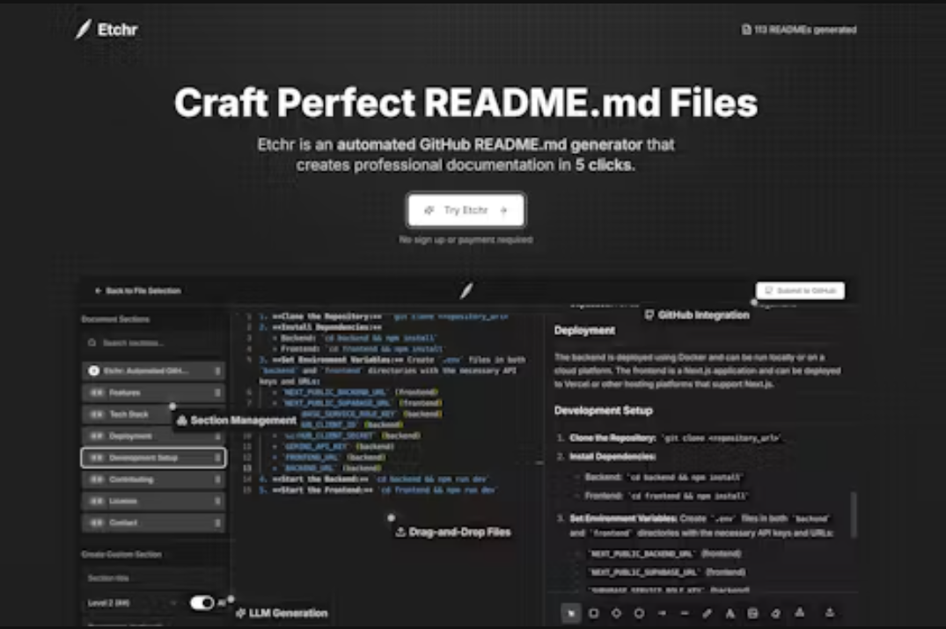Click the "113 READMEs generated" text
The height and width of the screenshot is (629, 946).
pyautogui.click(x=805, y=29)
